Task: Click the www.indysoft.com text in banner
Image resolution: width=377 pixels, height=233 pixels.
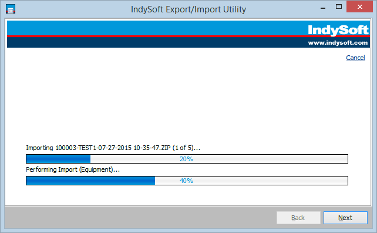Action: tap(338, 43)
